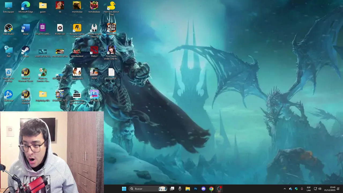Select the monitodaa image file
This screenshot has height=193, width=343.
pyautogui.click(x=77, y=7)
